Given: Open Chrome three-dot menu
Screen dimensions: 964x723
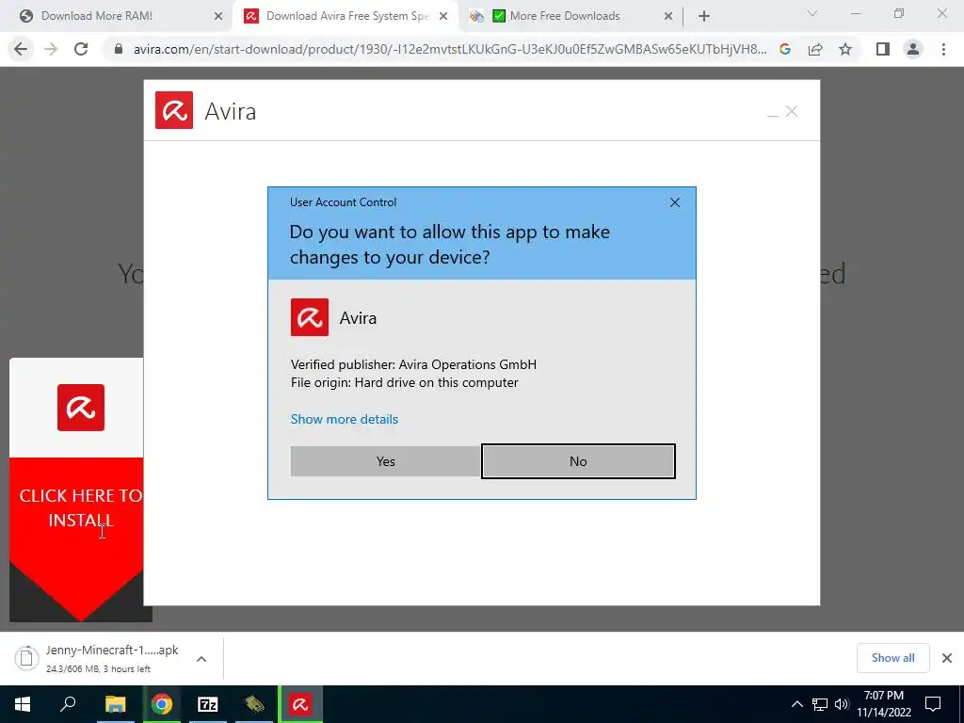Looking at the screenshot, I should [x=943, y=49].
